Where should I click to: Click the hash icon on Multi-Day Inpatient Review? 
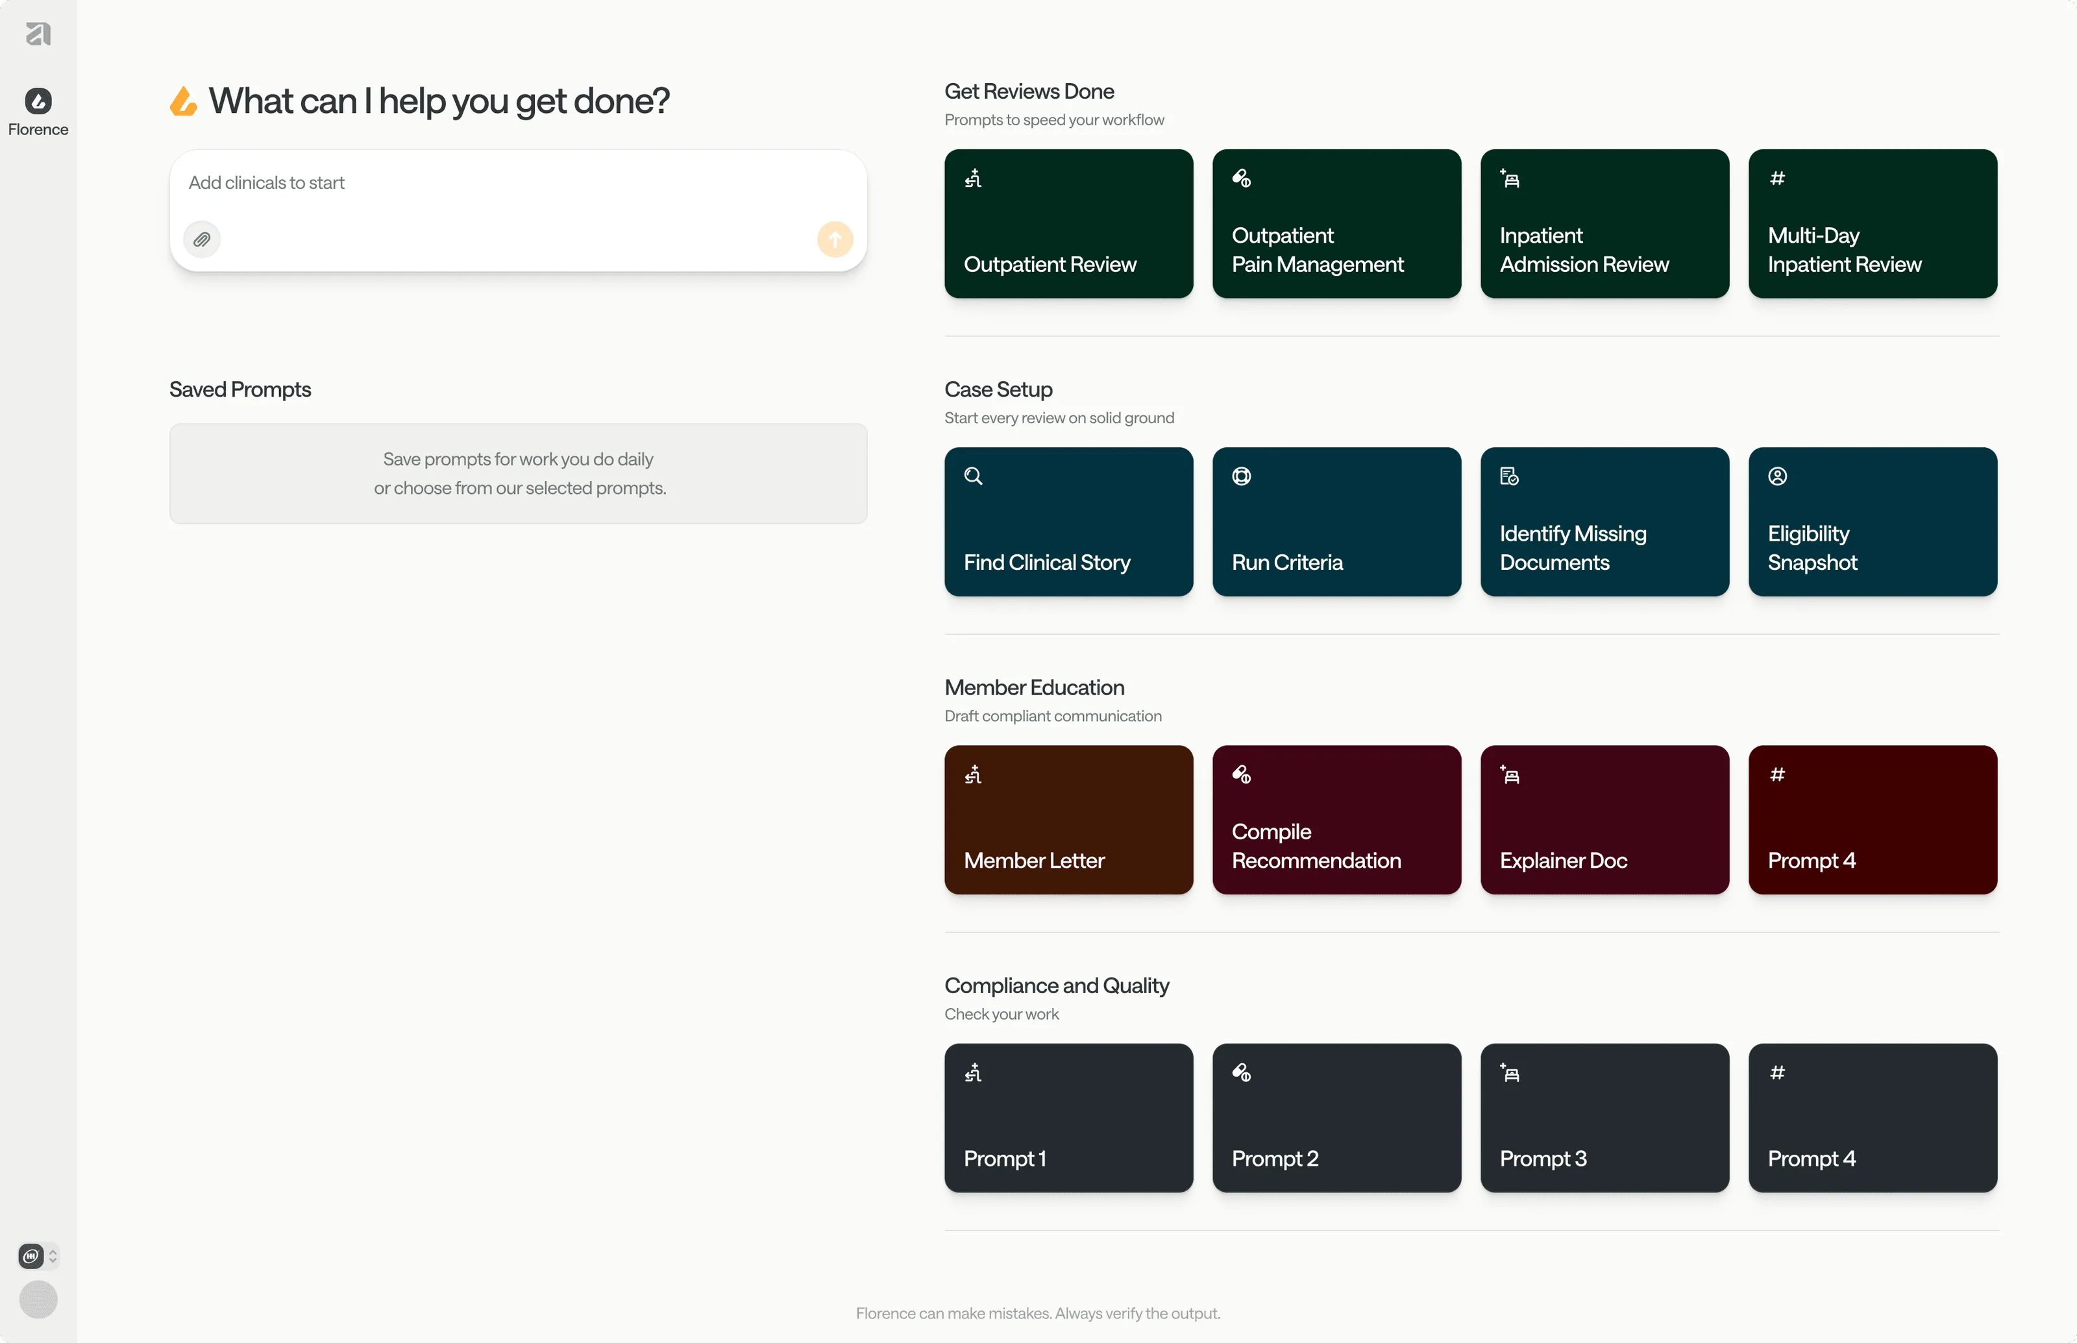tap(1777, 179)
